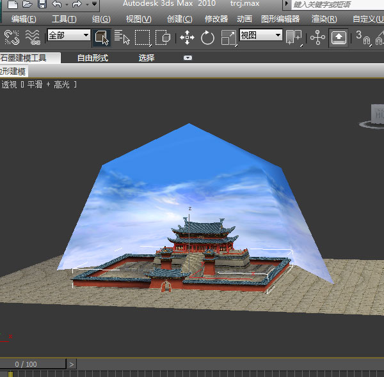Switch to the 自由形式 ribbon tab
Viewport: 384px width, 377px height.
point(93,58)
